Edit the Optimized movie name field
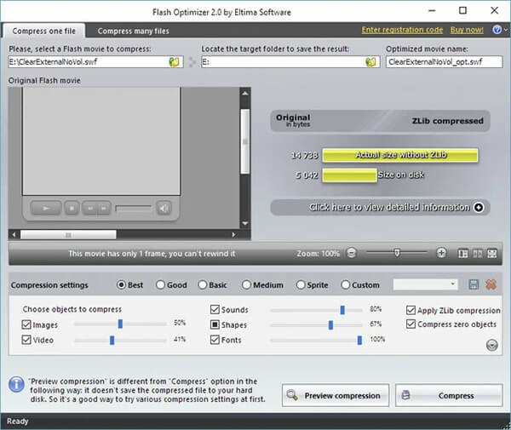The image size is (511, 430). [445, 61]
